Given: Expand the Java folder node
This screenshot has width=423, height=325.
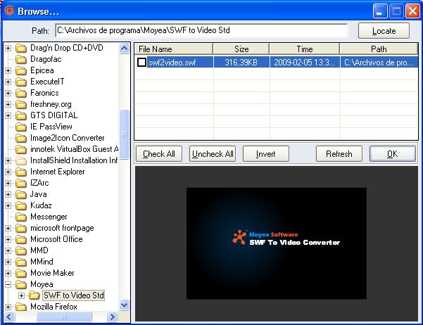Looking at the screenshot, I should click(x=8, y=194).
